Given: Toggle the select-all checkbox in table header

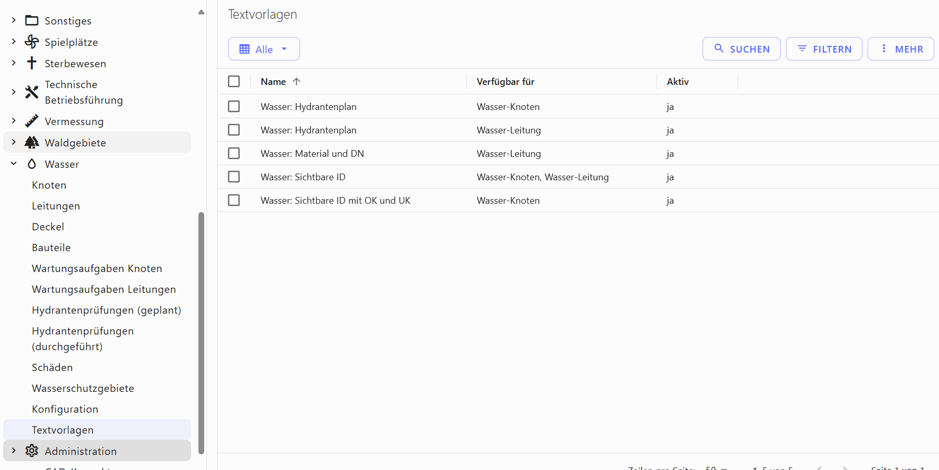Looking at the screenshot, I should 234,81.
